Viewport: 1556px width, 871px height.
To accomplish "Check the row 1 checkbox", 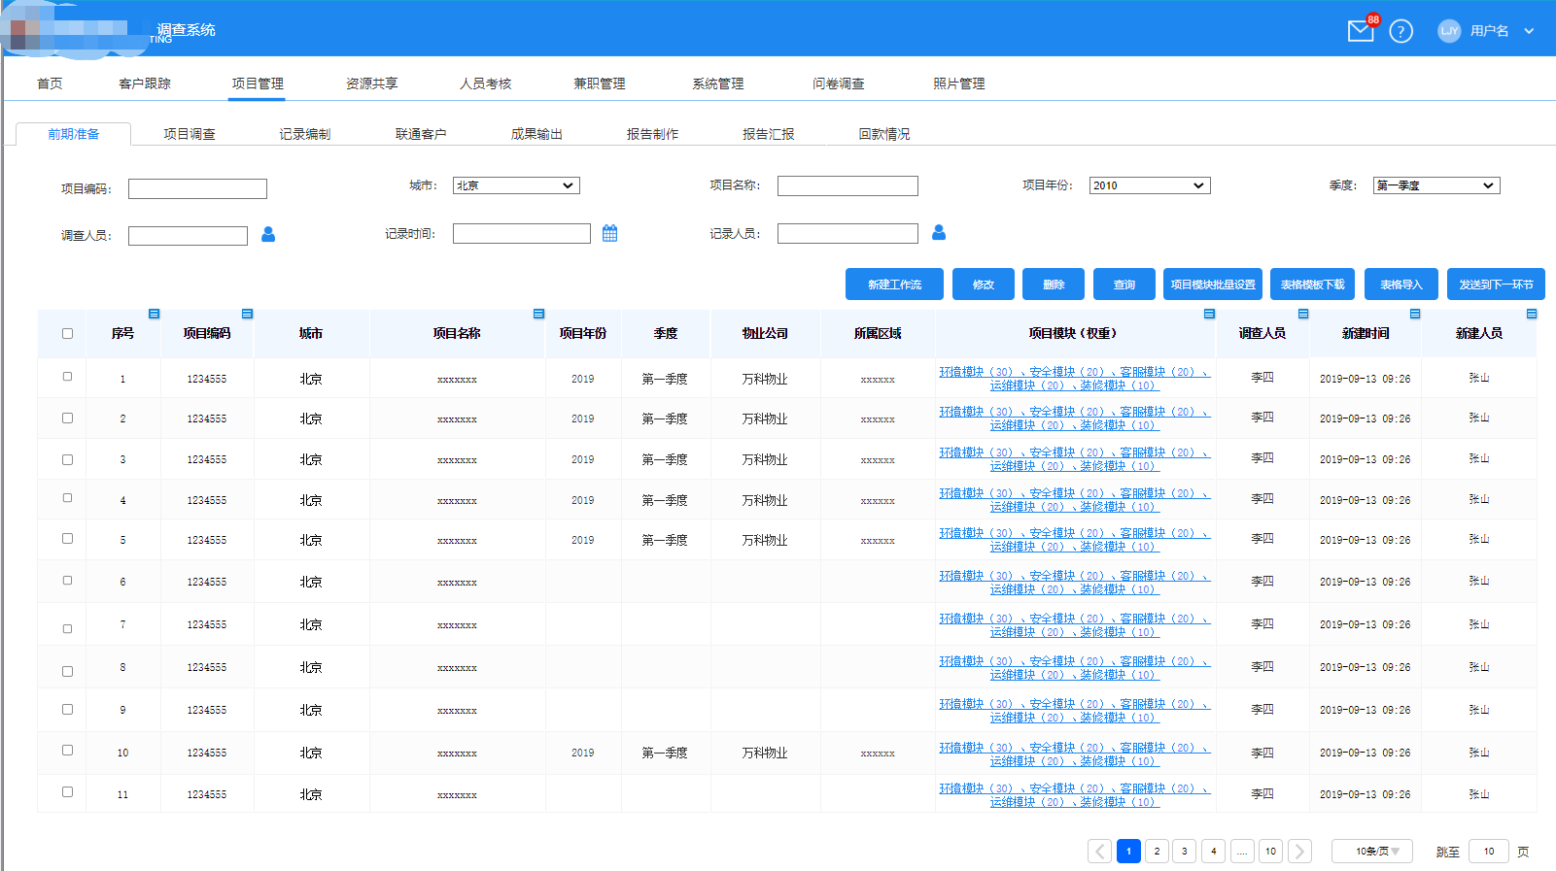I will click(67, 376).
